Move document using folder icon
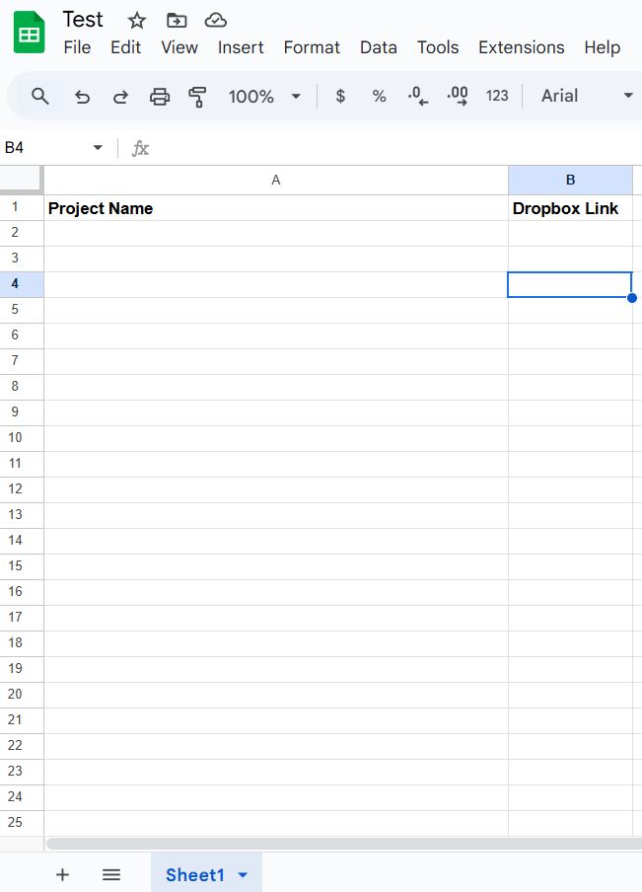The width and height of the screenshot is (642, 892). pyautogui.click(x=176, y=21)
